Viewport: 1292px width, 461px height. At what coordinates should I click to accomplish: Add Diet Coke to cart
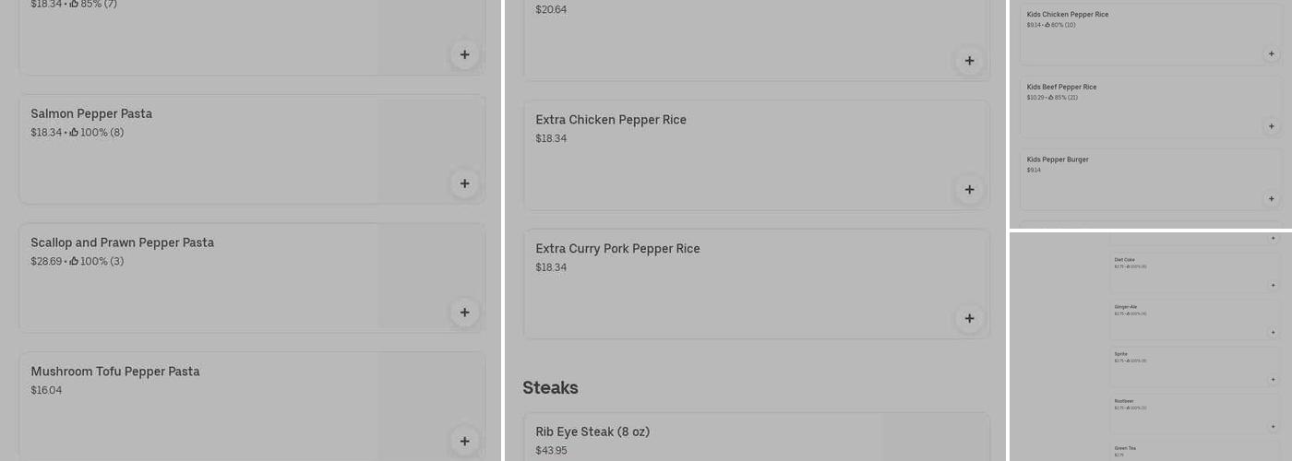(x=1274, y=285)
